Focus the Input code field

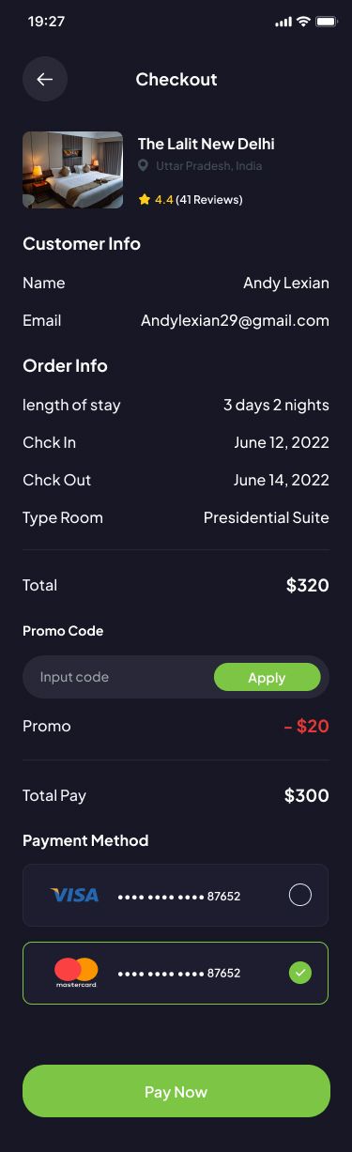(118, 677)
